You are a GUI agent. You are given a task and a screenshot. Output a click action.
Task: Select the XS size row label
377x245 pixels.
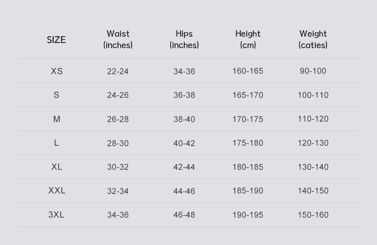pos(57,71)
